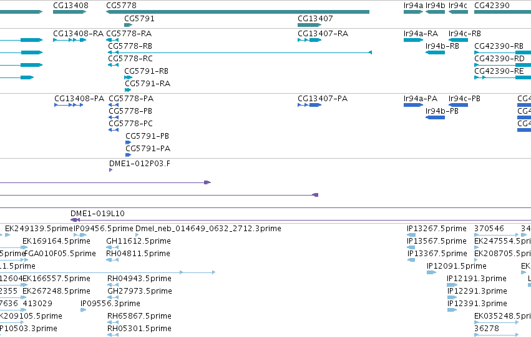Select the CG5791 gene glyph

[x=129, y=25]
